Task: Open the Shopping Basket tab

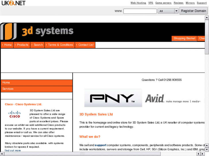Action: pos(184,39)
